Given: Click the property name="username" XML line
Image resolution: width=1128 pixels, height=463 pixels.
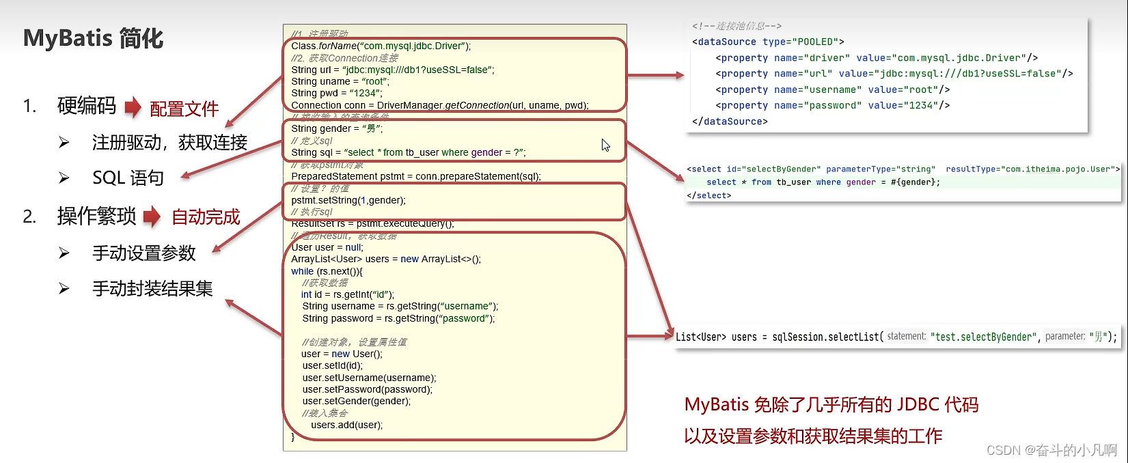Looking at the screenshot, I should click(x=832, y=89).
